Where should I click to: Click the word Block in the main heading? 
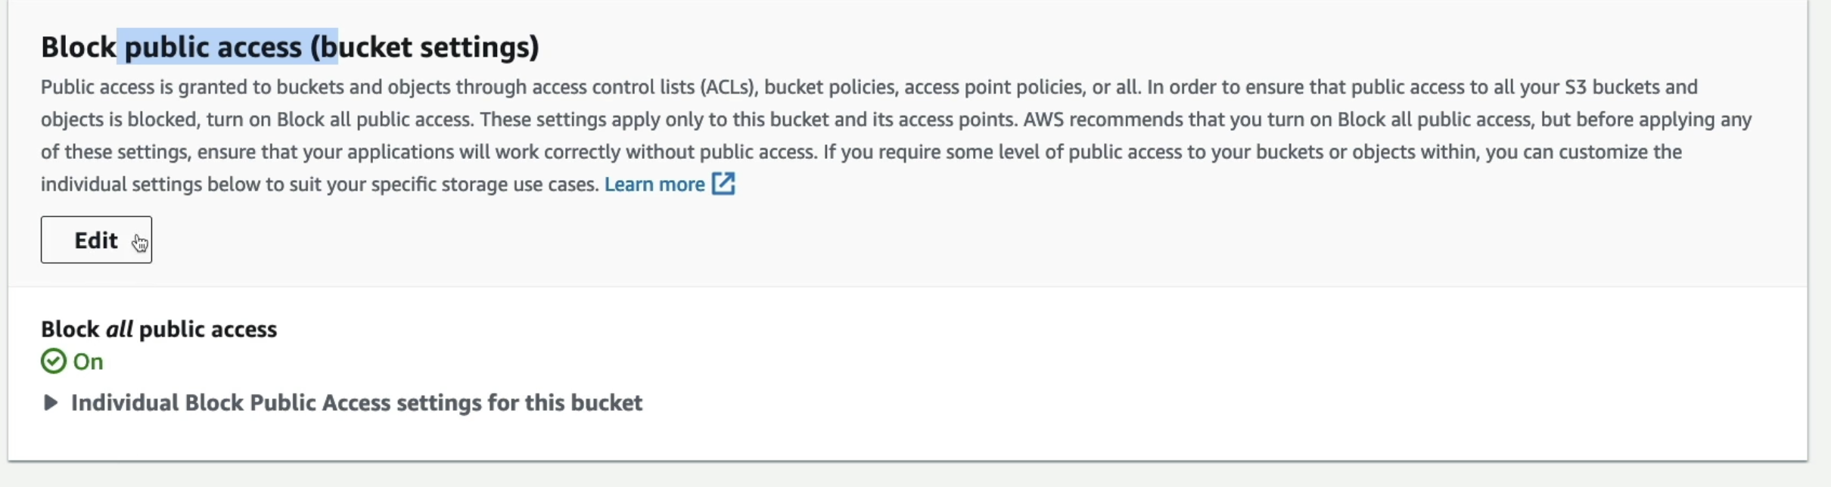[78, 47]
